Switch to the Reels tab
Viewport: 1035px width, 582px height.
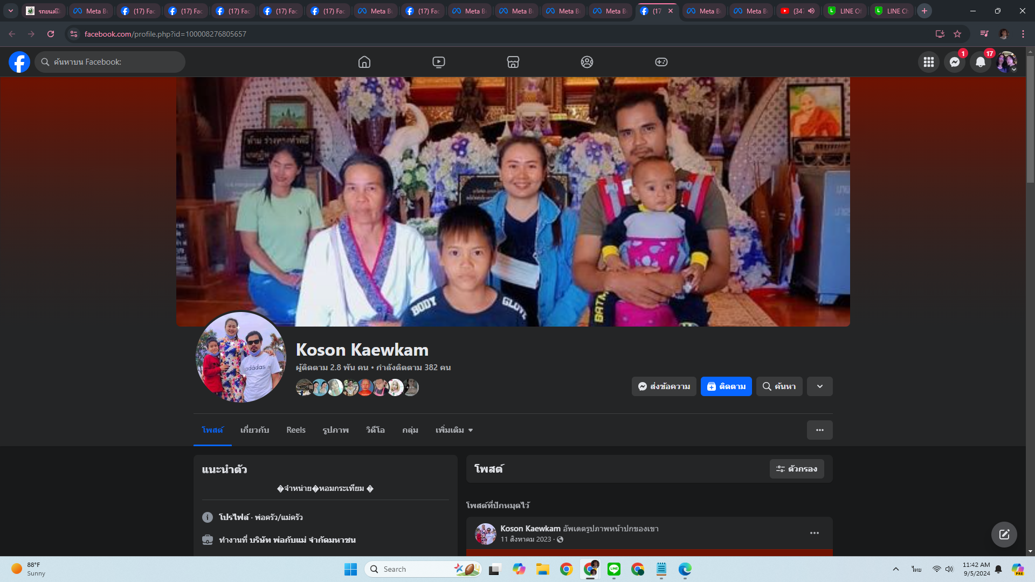[295, 430]
